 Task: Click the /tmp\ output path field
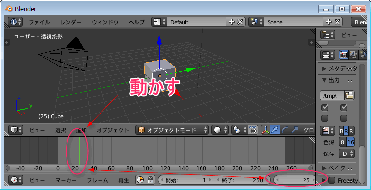tap(332, 95)
